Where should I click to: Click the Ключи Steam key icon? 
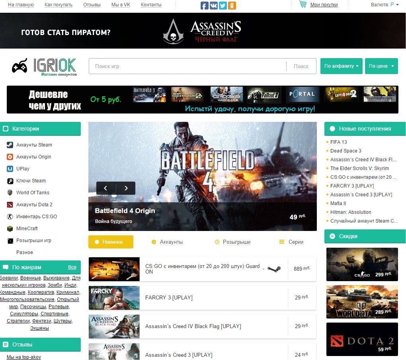tap(10, 181)
